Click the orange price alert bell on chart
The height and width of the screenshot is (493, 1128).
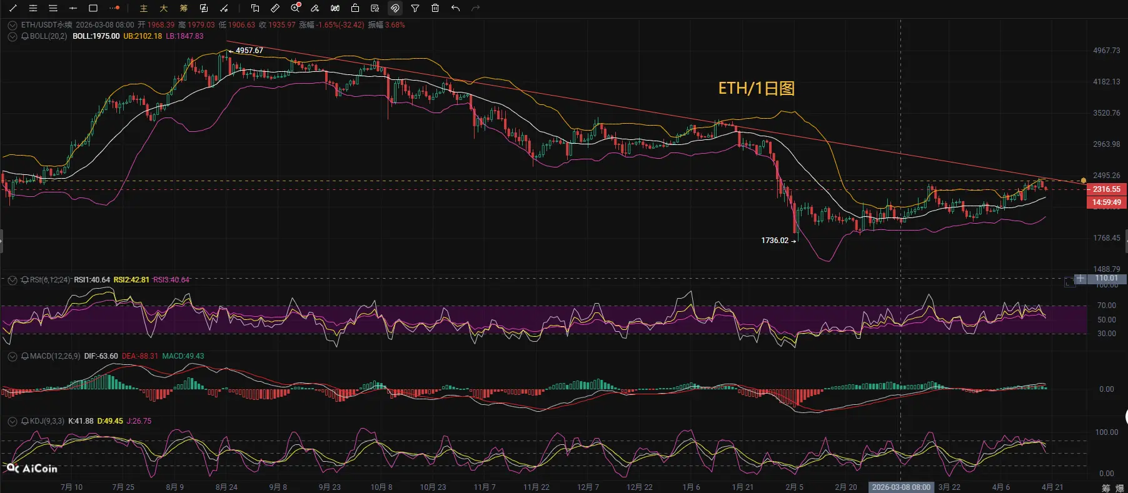[x=1084, y=181]
